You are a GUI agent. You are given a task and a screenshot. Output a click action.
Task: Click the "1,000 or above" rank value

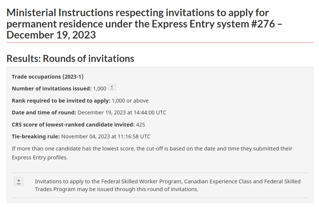coord(130,101)
